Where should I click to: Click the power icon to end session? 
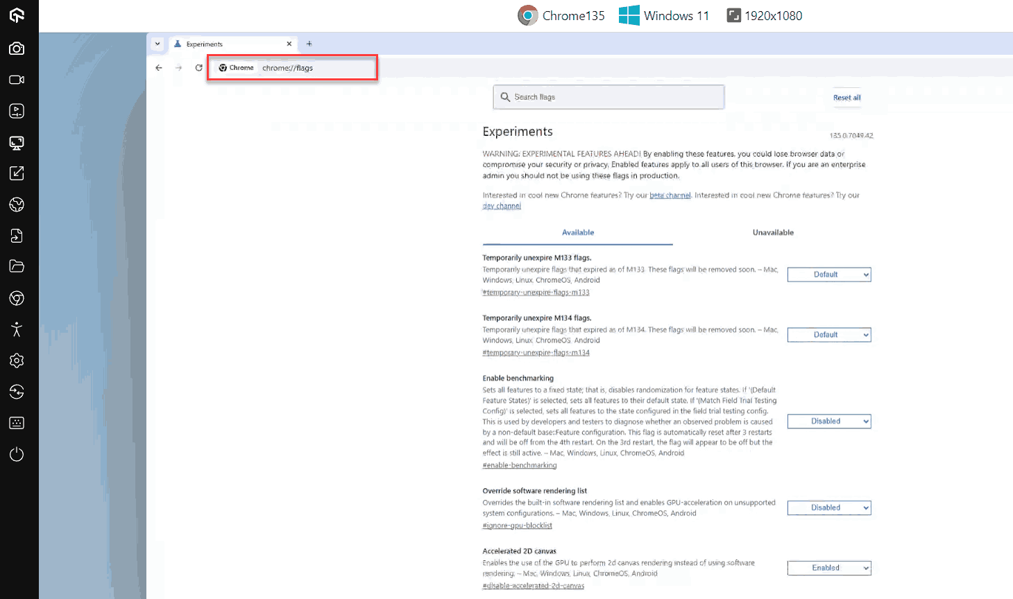17,454
